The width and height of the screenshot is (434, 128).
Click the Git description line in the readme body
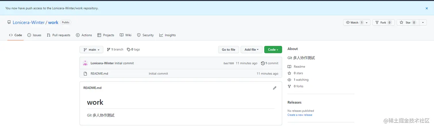101,115
